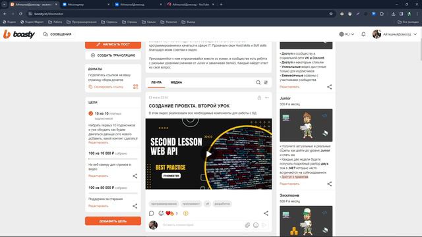The image size is (422, 237).
Task: Edit the webcam 10 000 ₽ goal
Action: point(98,176)
